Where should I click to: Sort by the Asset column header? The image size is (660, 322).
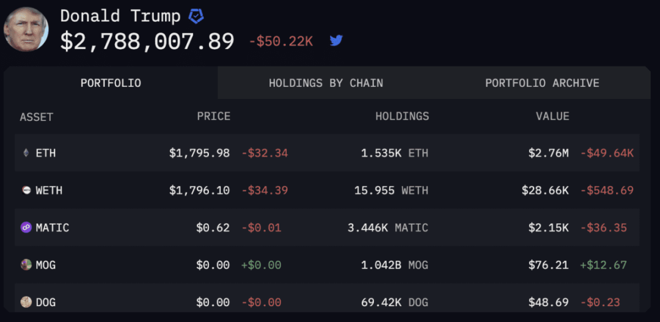click(37, 117)
